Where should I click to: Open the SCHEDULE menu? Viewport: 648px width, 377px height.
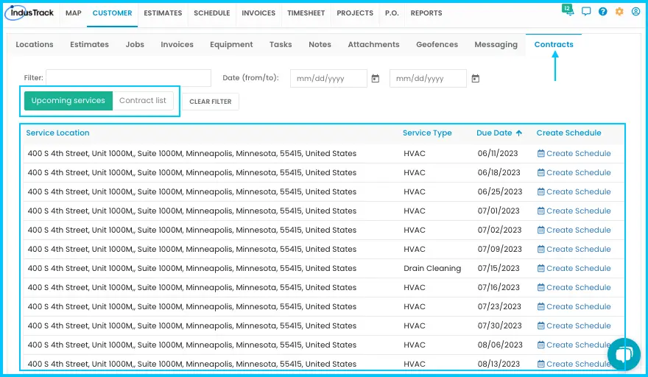click(211, 13)
